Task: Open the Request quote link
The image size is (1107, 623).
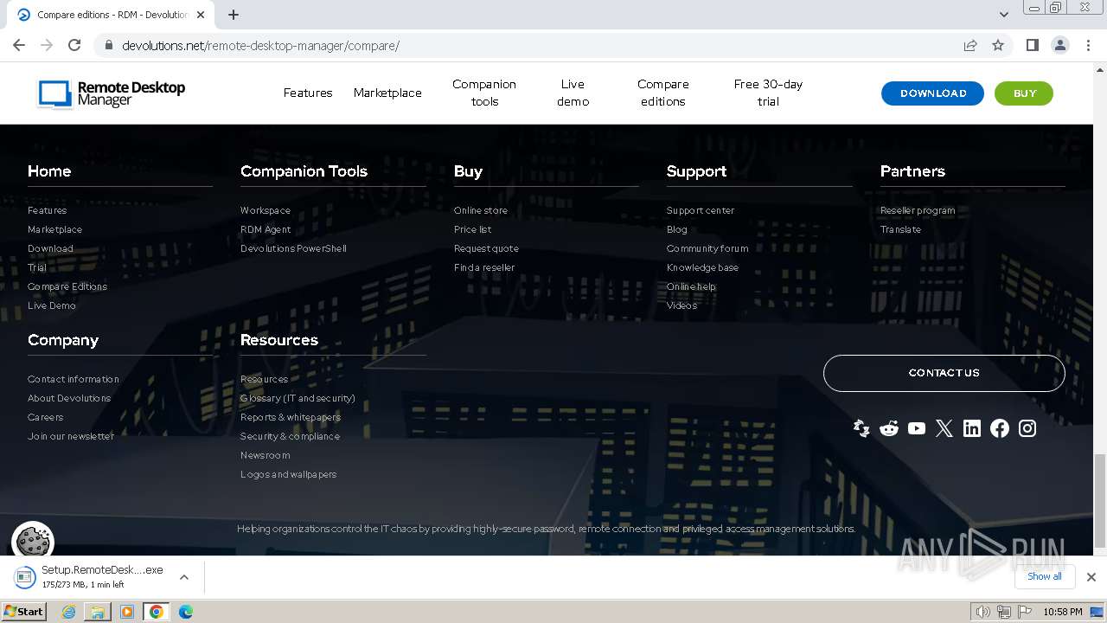Action: (x=486, y=248)
